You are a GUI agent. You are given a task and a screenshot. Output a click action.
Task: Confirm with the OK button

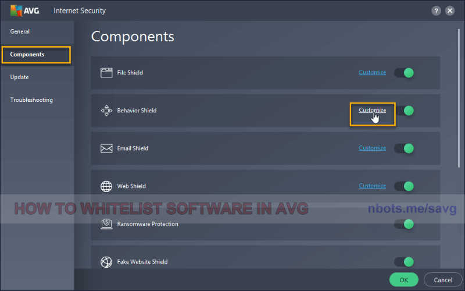[x=403, y=280]
